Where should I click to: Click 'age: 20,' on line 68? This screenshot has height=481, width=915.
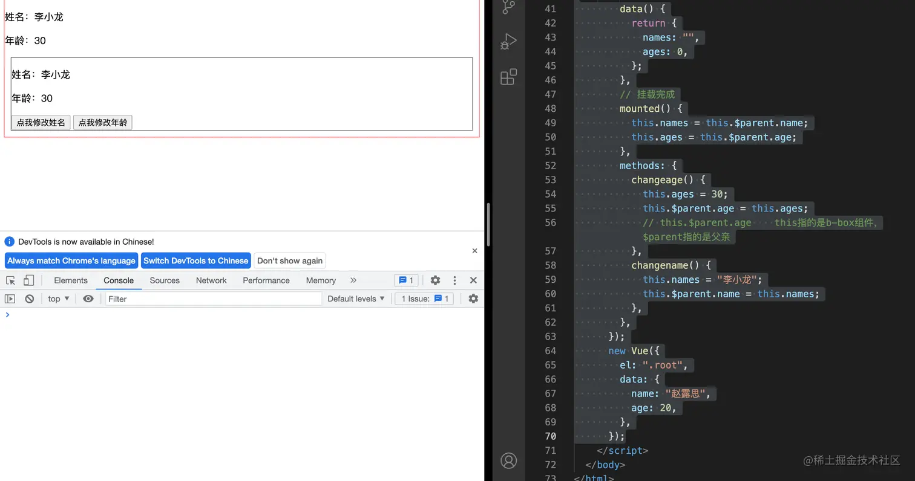click(x=654, y=408)
